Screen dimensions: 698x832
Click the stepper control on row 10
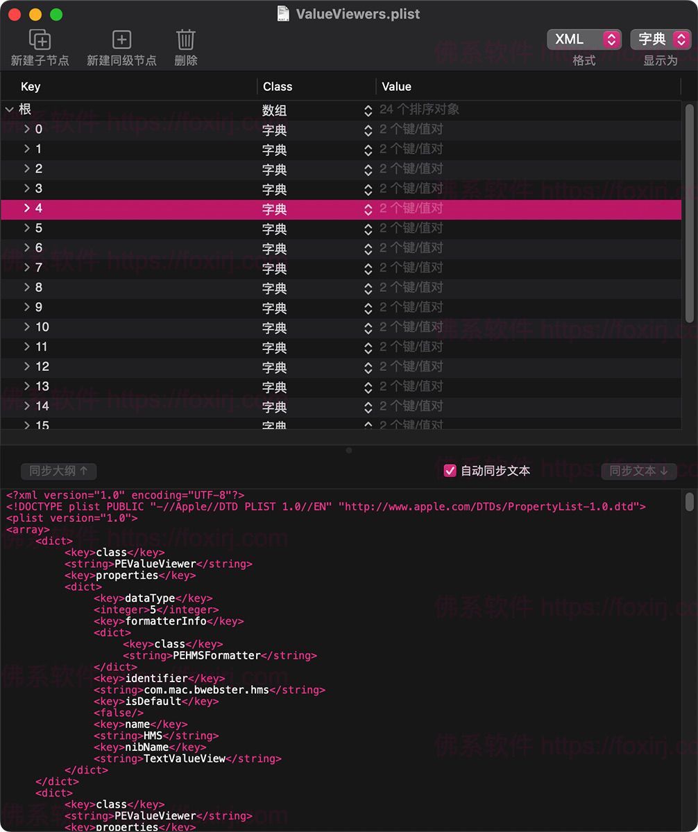[368, 327]
